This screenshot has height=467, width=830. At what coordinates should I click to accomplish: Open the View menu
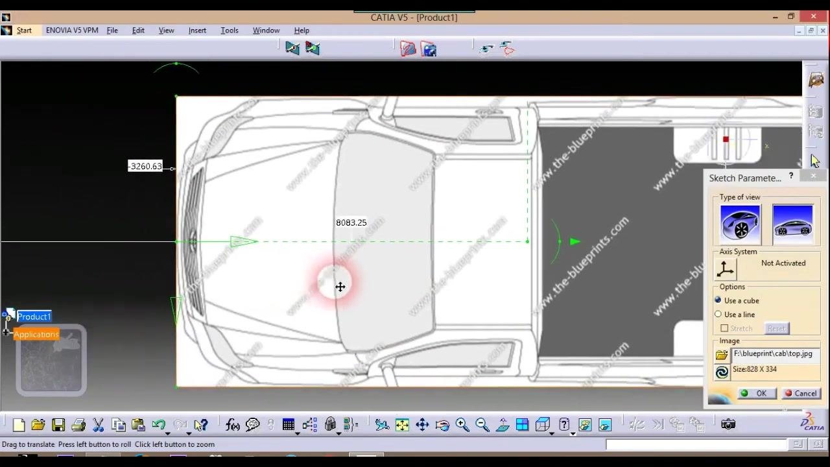coord(167,30)
